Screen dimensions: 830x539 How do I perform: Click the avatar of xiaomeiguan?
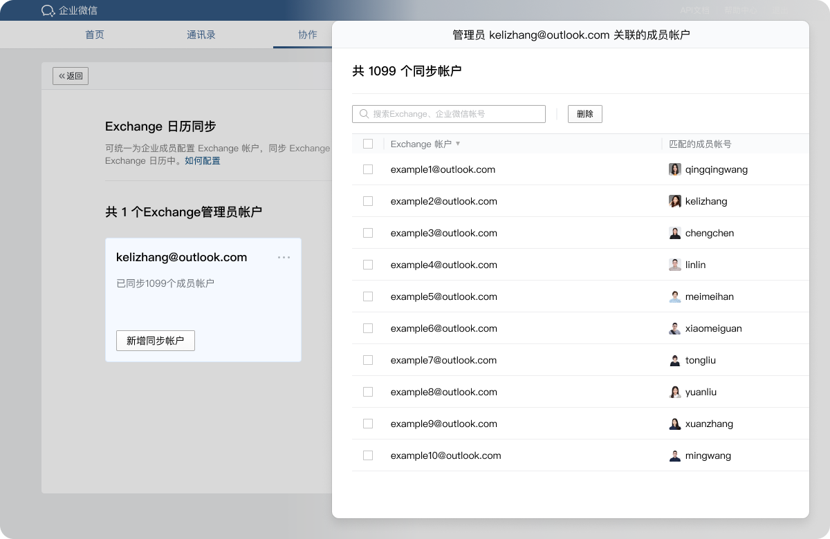tap(675, 328)
